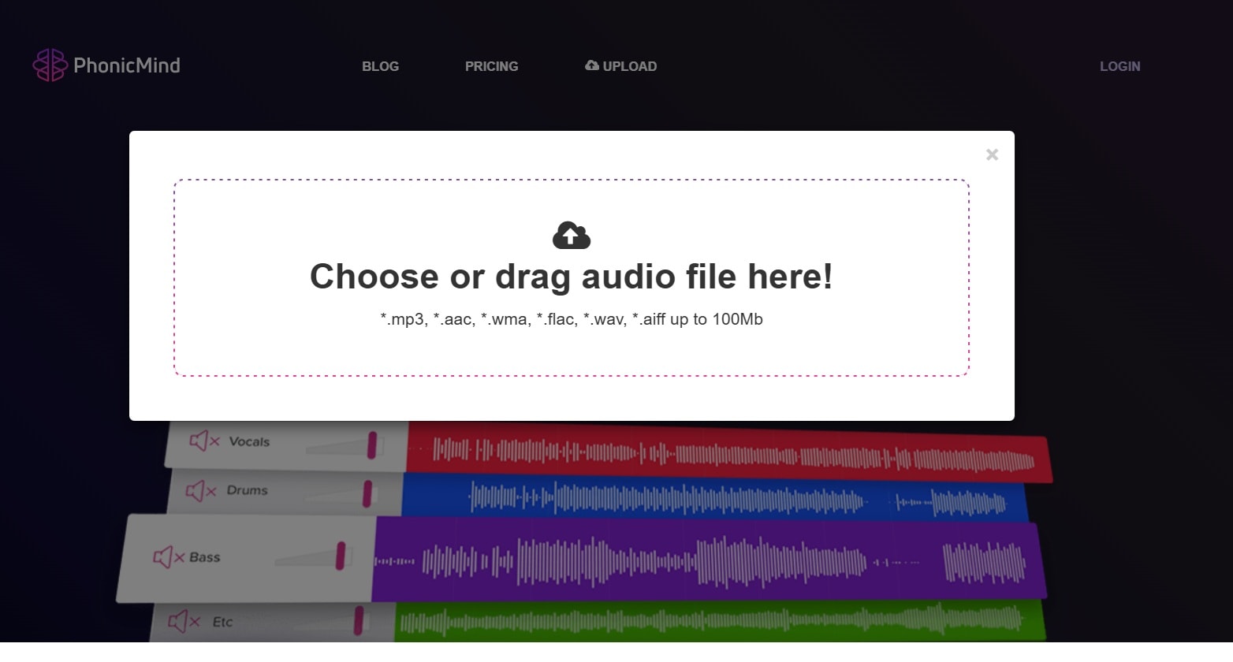Toggle mute speaker icon on Drums track
The height and width of the screenshot is (662, 1233).
pos(201,491)
